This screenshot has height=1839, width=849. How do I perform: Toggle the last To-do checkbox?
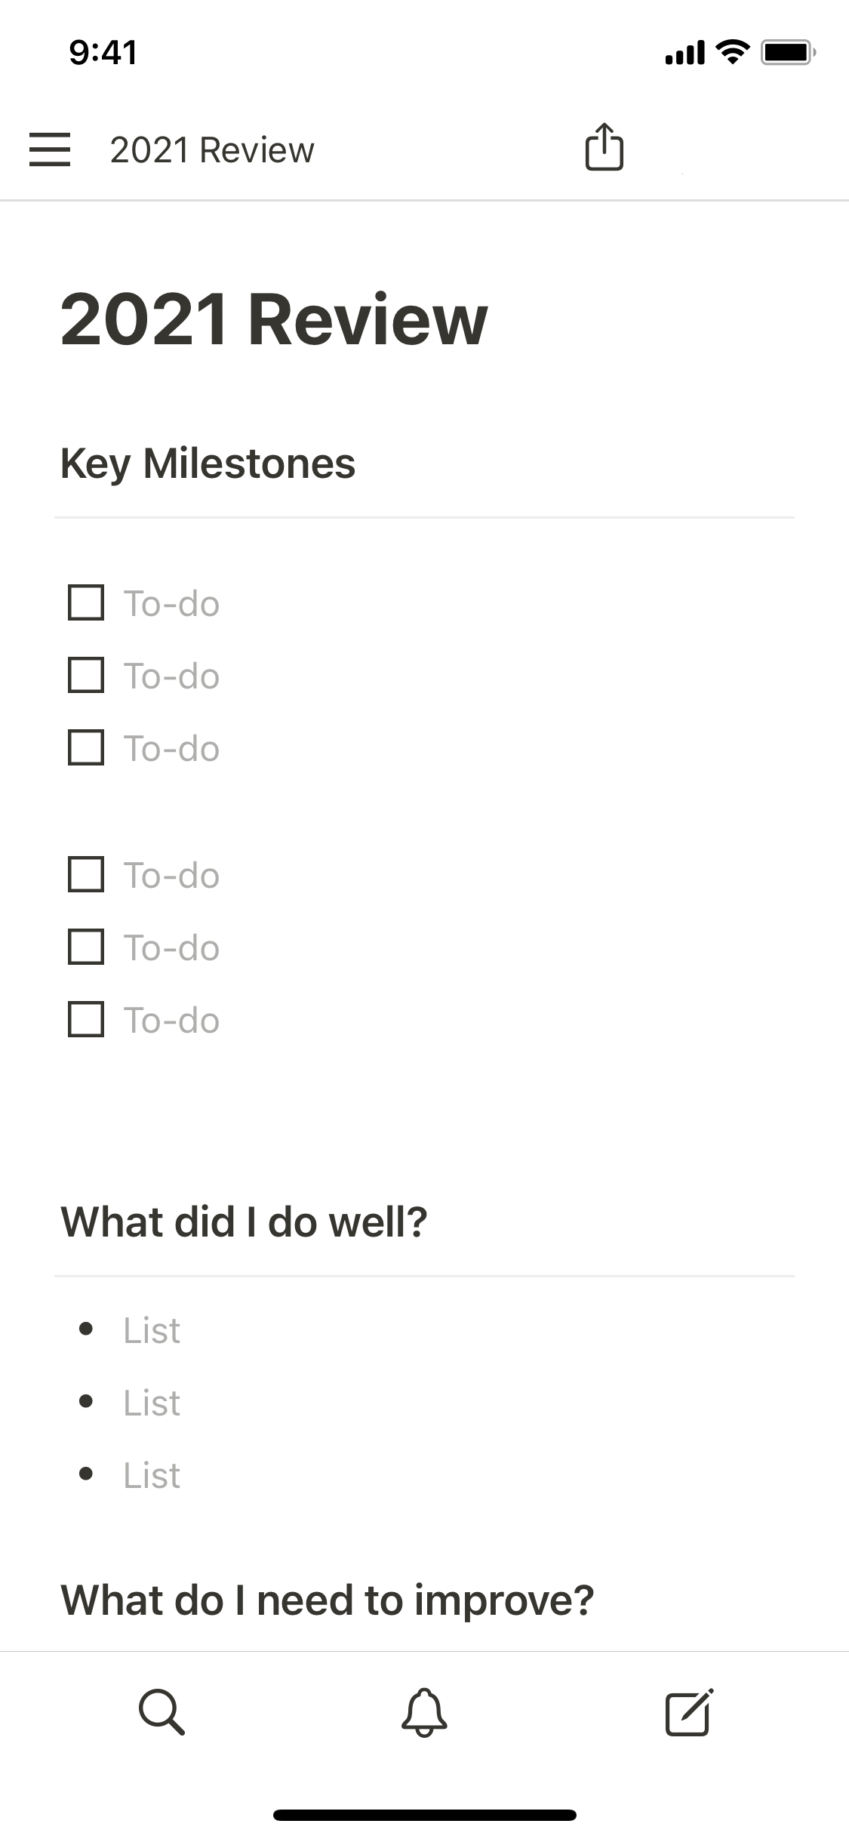[x=86, y=1019]
